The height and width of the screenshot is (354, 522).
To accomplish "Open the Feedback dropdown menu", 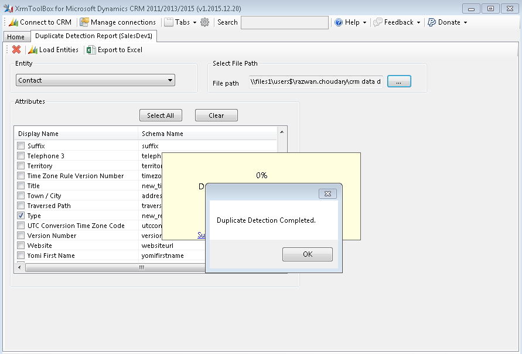I will (x=397, y=22).
